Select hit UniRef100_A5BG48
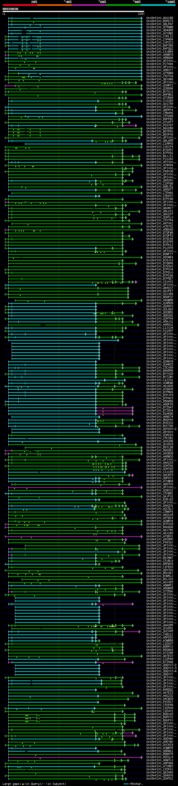The width and height of the screenshot is (178, 786). 160,229
